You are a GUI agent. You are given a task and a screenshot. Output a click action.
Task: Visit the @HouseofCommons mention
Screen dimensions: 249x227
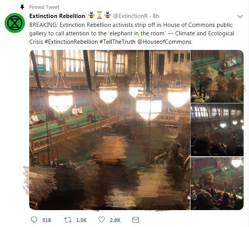click(x=164, y=42)
